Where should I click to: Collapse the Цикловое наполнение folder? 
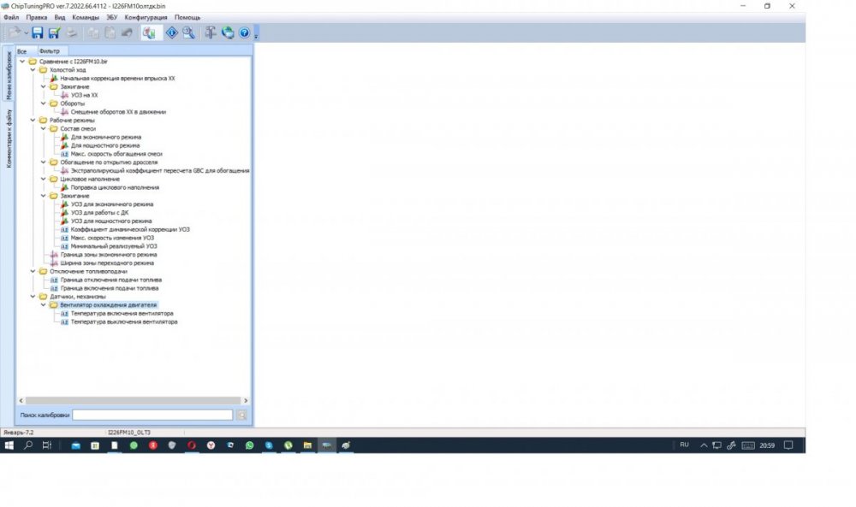(44, 179)
